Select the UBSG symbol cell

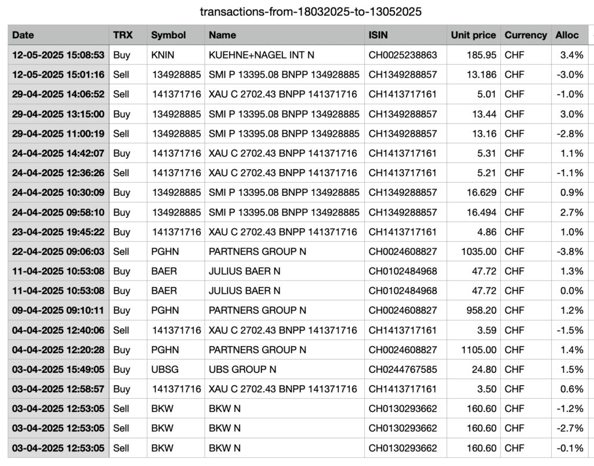coord(176,369)
